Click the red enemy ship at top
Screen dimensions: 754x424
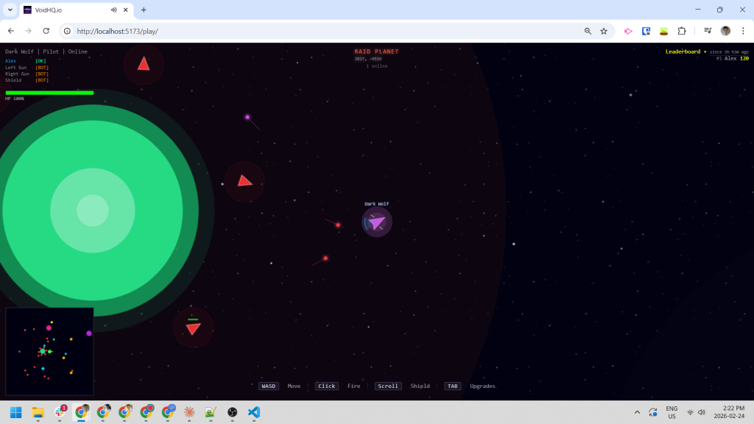tap(144, 64)
